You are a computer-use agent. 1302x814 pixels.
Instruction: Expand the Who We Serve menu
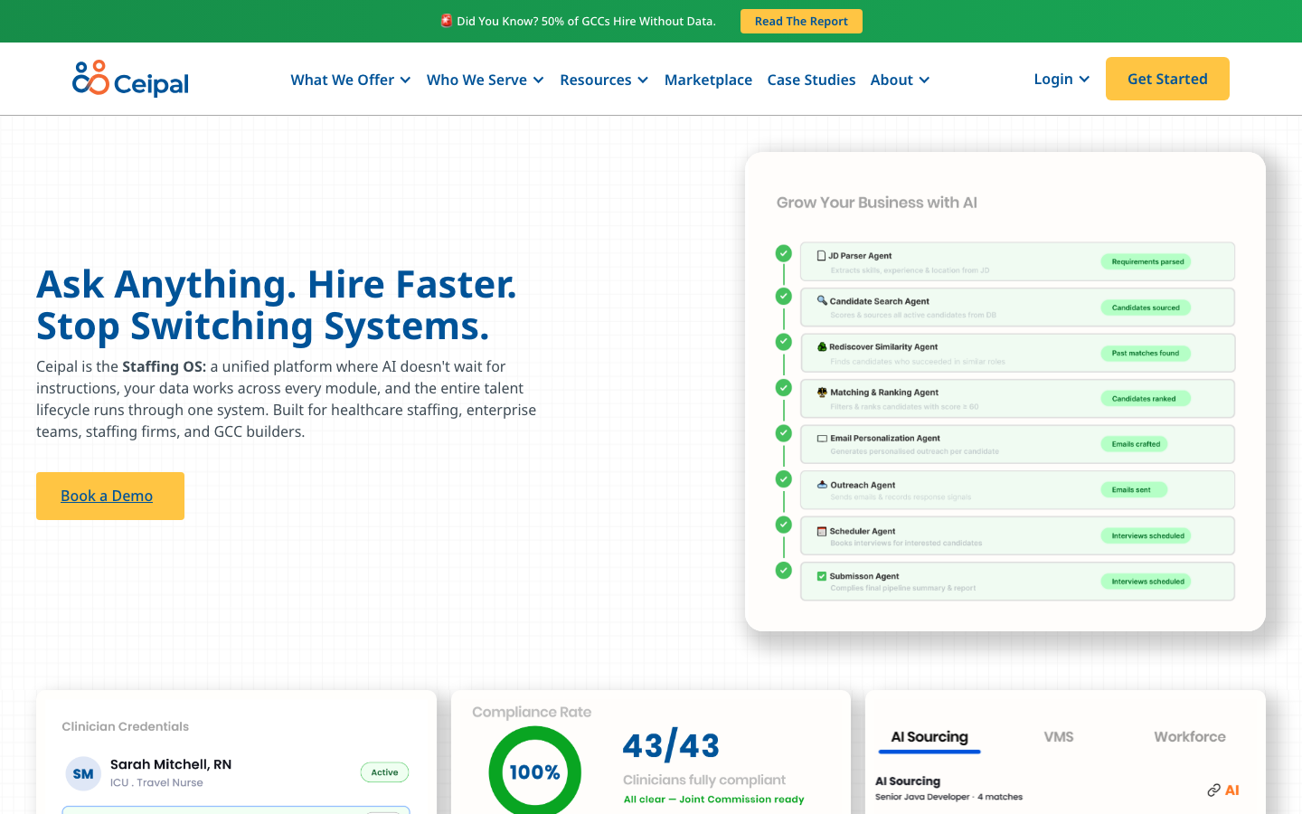coord(486,80)
